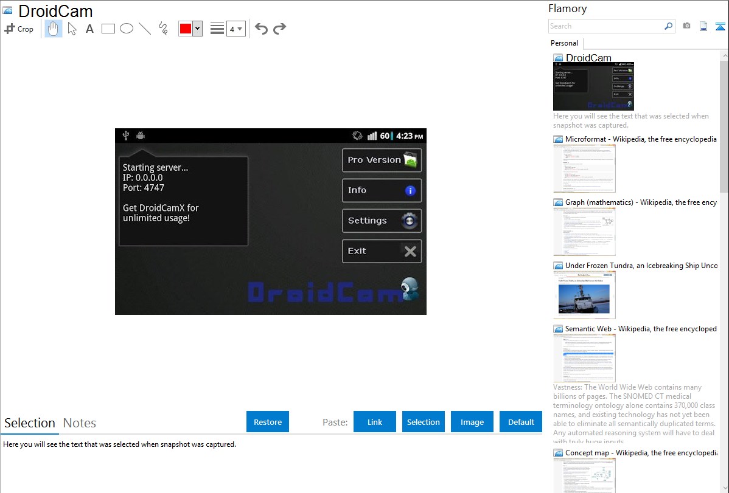Click the magnifier search icon
The height and width of the screenshot is (493, 729).
point(668,26)
